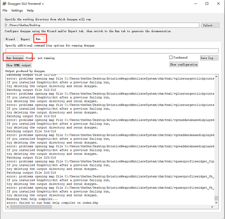225x219 pixels.
Task: Switch to the Wizard tab
Action: click(10, 39)
